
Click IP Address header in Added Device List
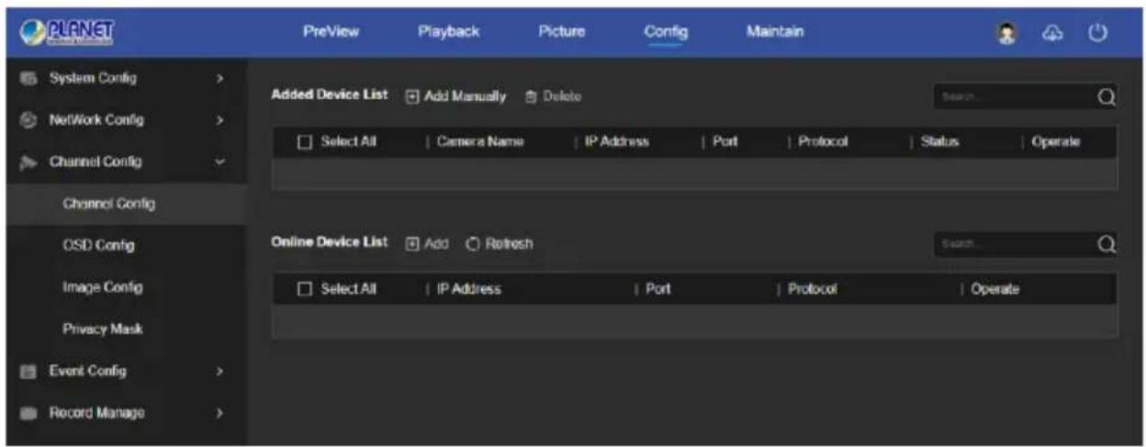(616, 142)
